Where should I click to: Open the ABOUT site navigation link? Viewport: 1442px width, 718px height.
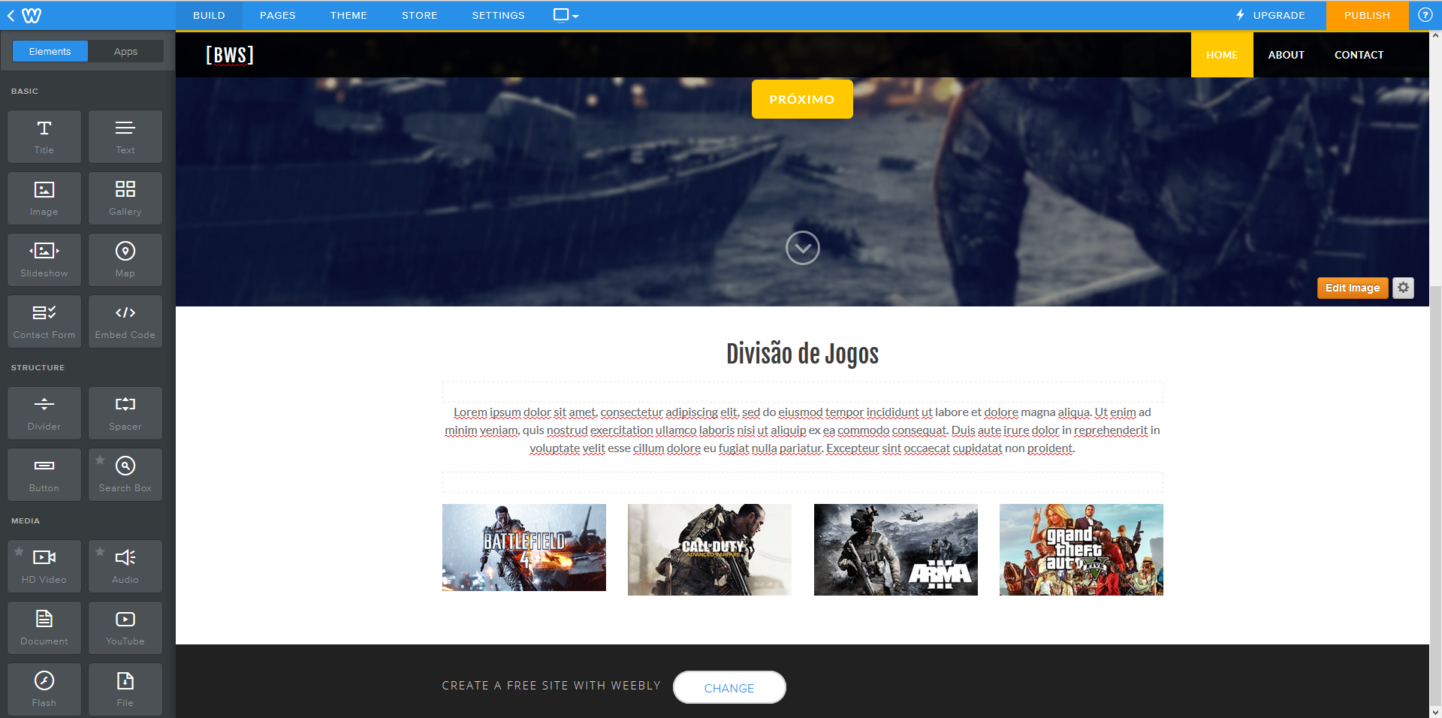click(x=1286, y=55)
